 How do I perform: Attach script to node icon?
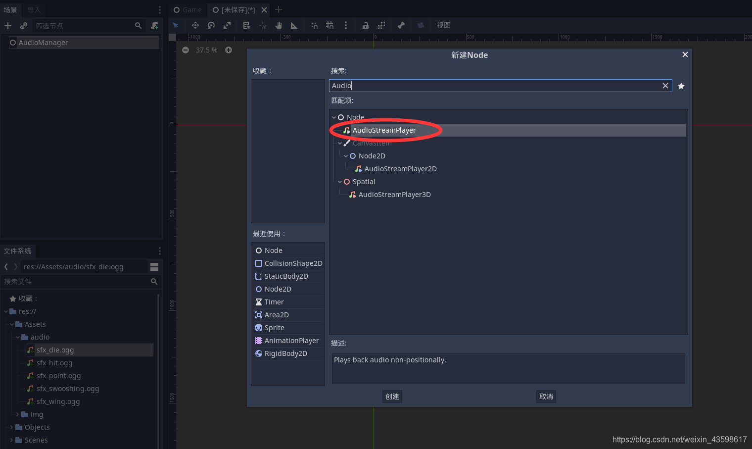(155, 26)
